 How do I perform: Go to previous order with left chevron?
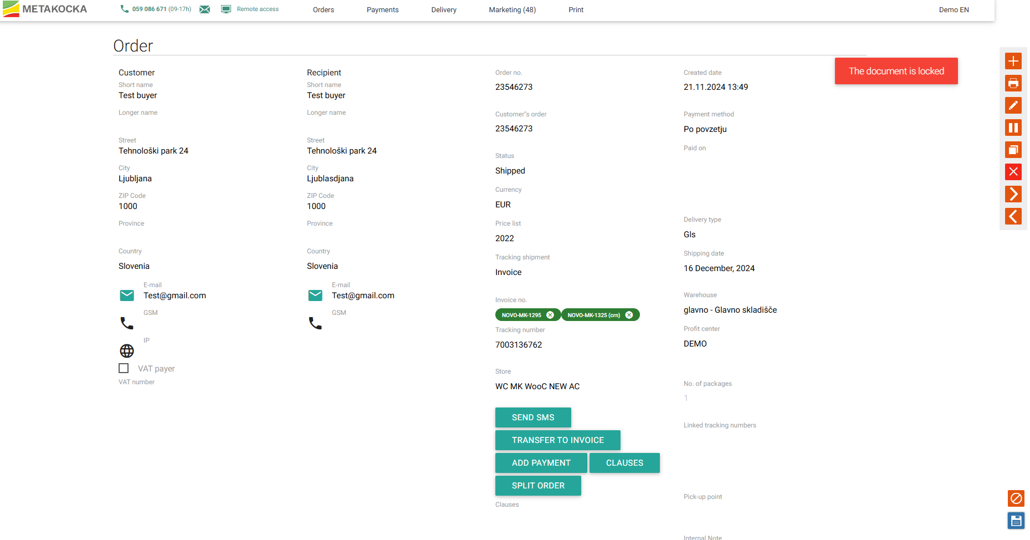coord(1013,216)
